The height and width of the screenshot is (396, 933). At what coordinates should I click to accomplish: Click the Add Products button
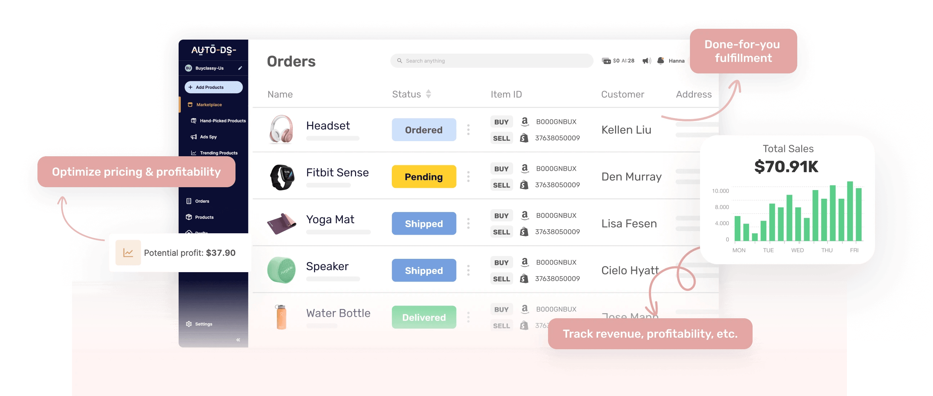pos(213,87)
